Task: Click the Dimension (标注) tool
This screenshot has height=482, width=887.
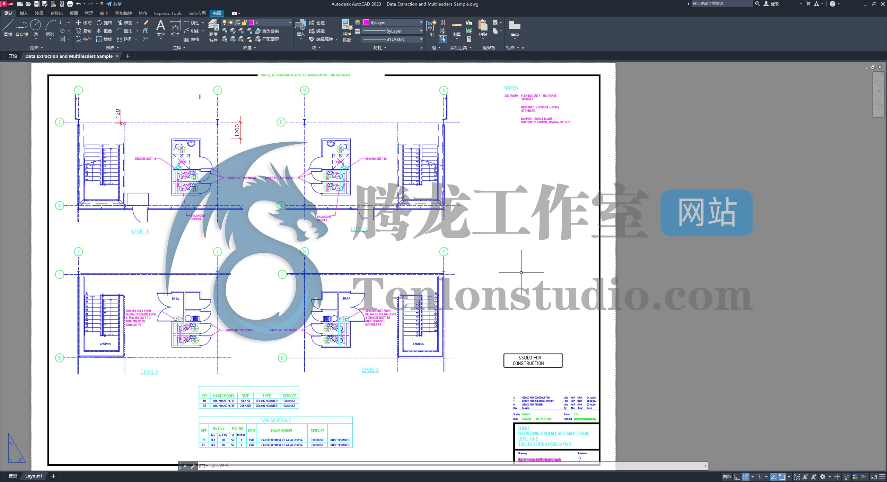Action: (175, 28)
